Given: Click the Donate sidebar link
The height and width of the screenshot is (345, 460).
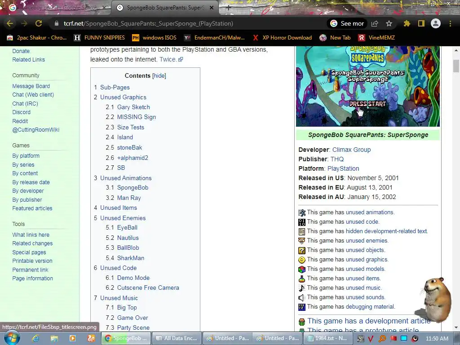Looking at the screenshot, I should tap(21, 51).
